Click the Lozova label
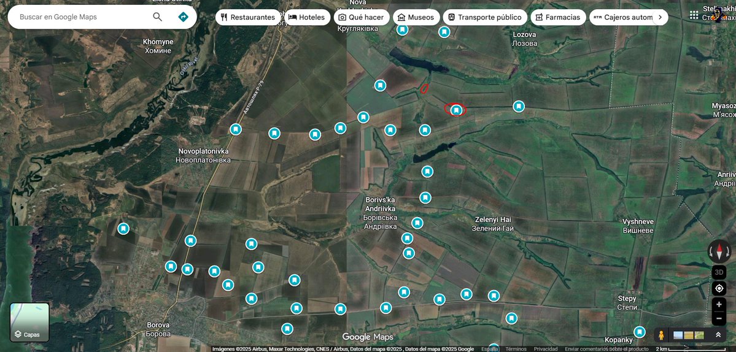Image resolution: width=736 pixels, height=352 pixels. [525, 39]
